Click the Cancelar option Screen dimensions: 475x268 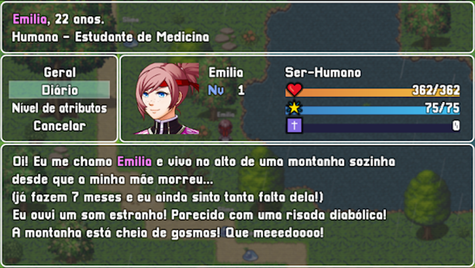coord(60,126)
